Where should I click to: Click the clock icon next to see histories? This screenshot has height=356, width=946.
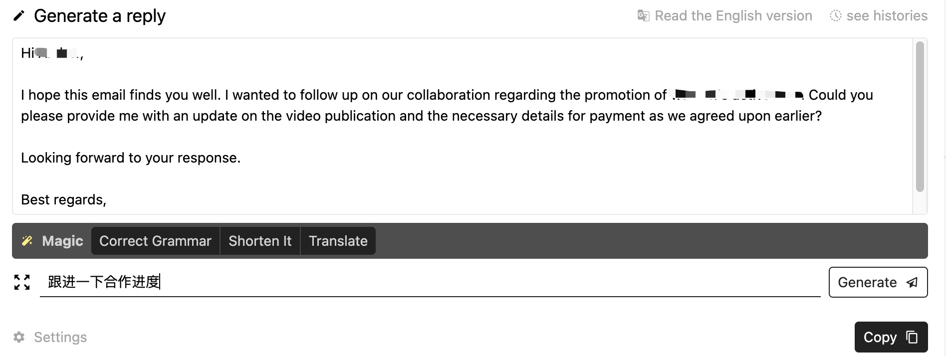835,16
